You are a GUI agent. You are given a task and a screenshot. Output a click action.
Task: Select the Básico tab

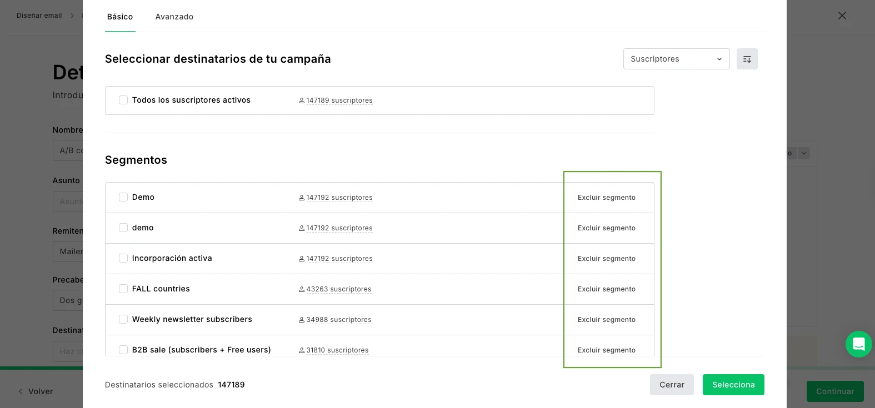tap(120, 17)
